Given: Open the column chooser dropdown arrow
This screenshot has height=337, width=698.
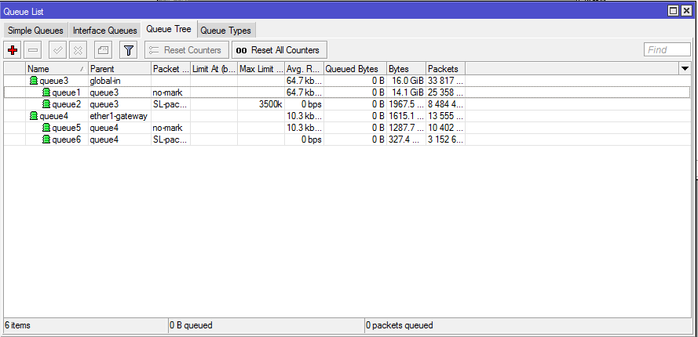Looking at the screenshot, I should click(685, 68).
